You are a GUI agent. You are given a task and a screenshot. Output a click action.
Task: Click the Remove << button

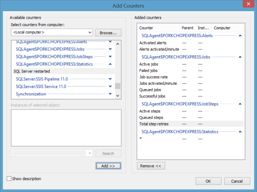pyautogui.click(x=151, y=166)
